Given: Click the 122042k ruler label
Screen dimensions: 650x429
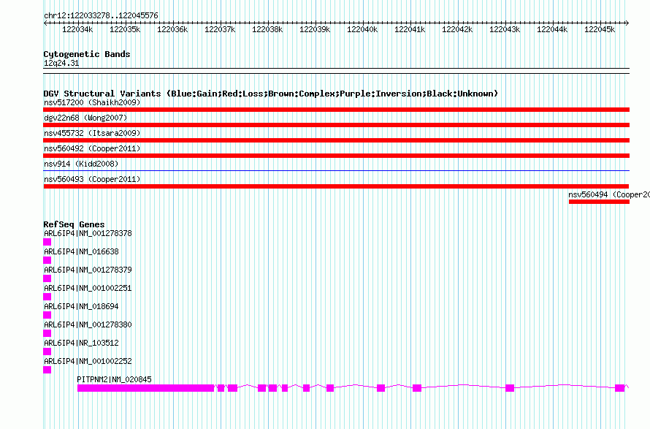Looking at the screenshot, I should coord(457,29).
